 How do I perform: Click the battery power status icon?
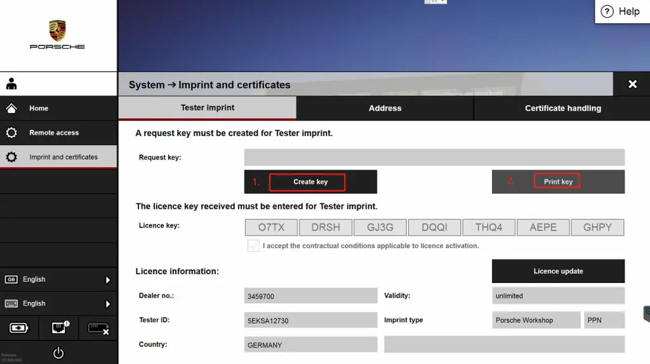pos(18,328)
